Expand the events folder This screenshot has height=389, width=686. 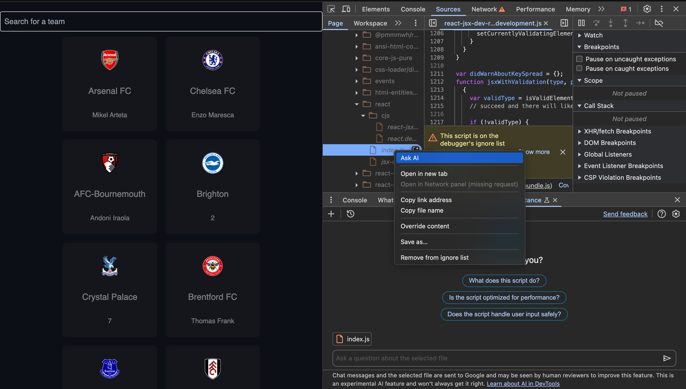(x=356, y=81)
